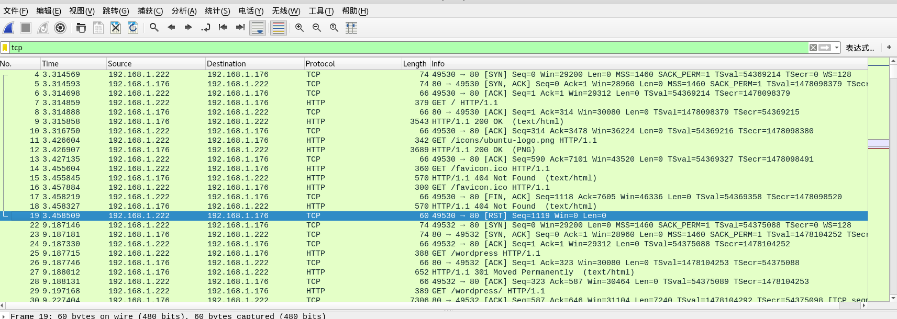Sort by the Protocol column header
The width and height of the screenshot is (897, 319).
point(353,64)
